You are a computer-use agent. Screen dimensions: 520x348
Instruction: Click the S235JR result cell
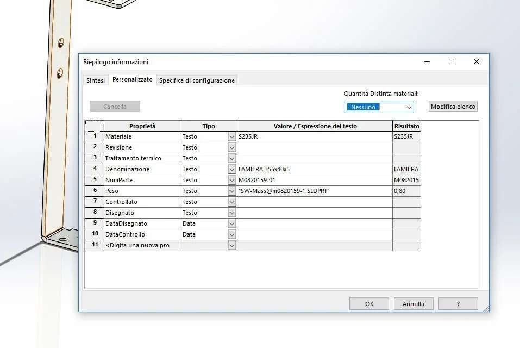406,136
